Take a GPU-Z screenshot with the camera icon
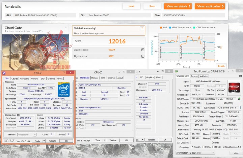The image size is (243, 158). (241, 76)
